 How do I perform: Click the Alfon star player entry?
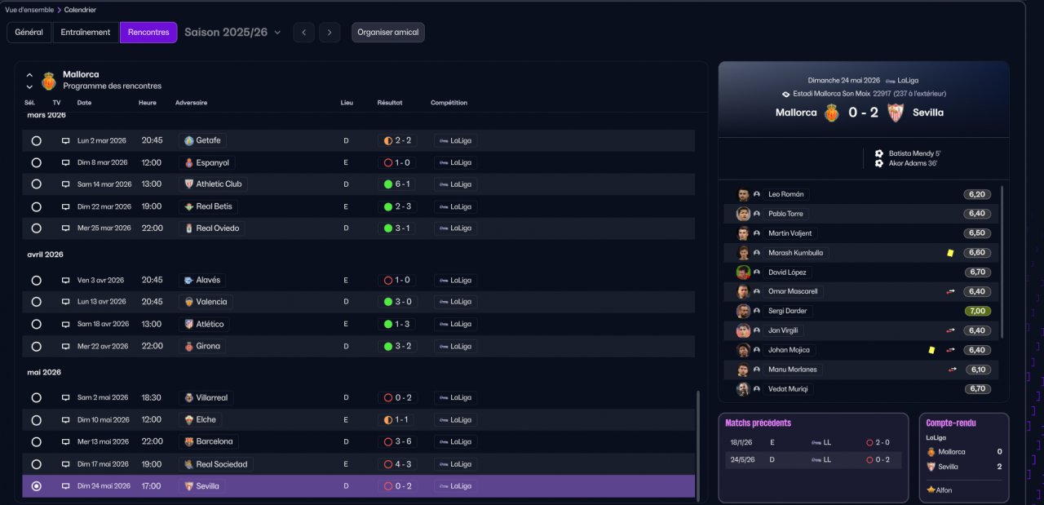pos(940,490)
